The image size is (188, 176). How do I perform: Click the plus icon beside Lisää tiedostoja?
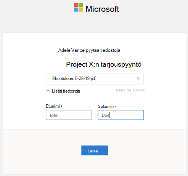click(x=48, y=91)
